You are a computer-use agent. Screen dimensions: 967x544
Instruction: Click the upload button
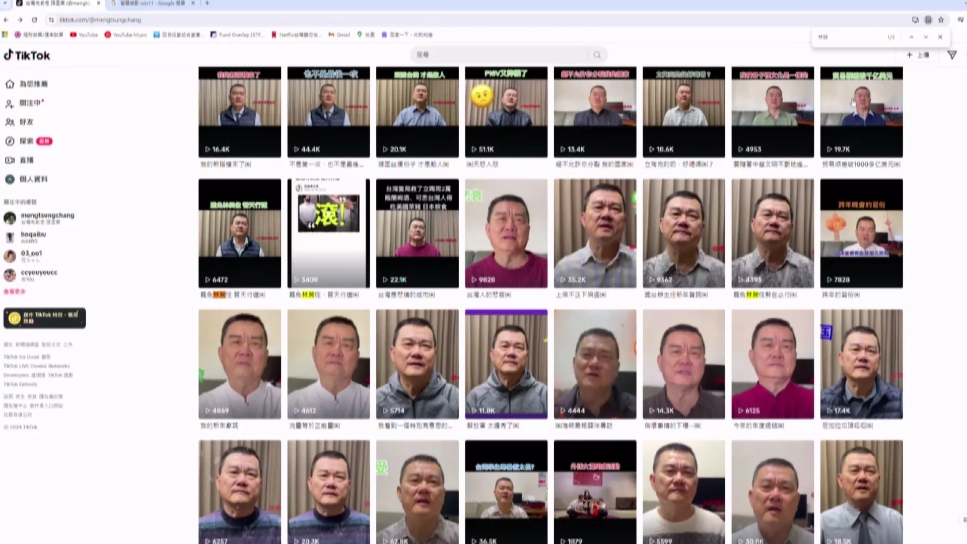tap(918, 55)
